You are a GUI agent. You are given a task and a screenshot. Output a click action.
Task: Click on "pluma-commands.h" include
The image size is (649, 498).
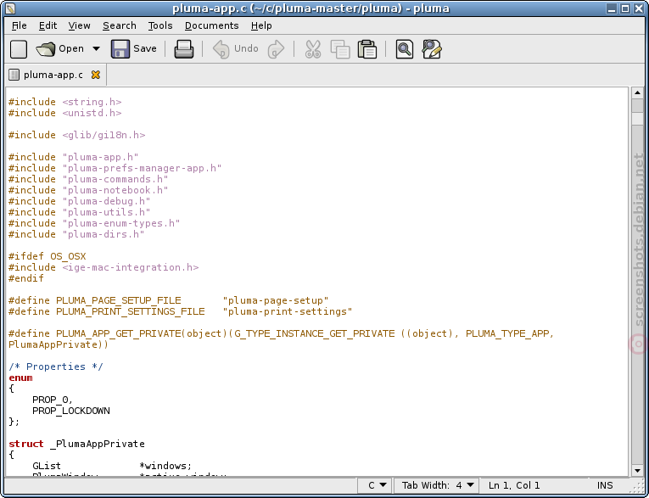coord(115,179)
